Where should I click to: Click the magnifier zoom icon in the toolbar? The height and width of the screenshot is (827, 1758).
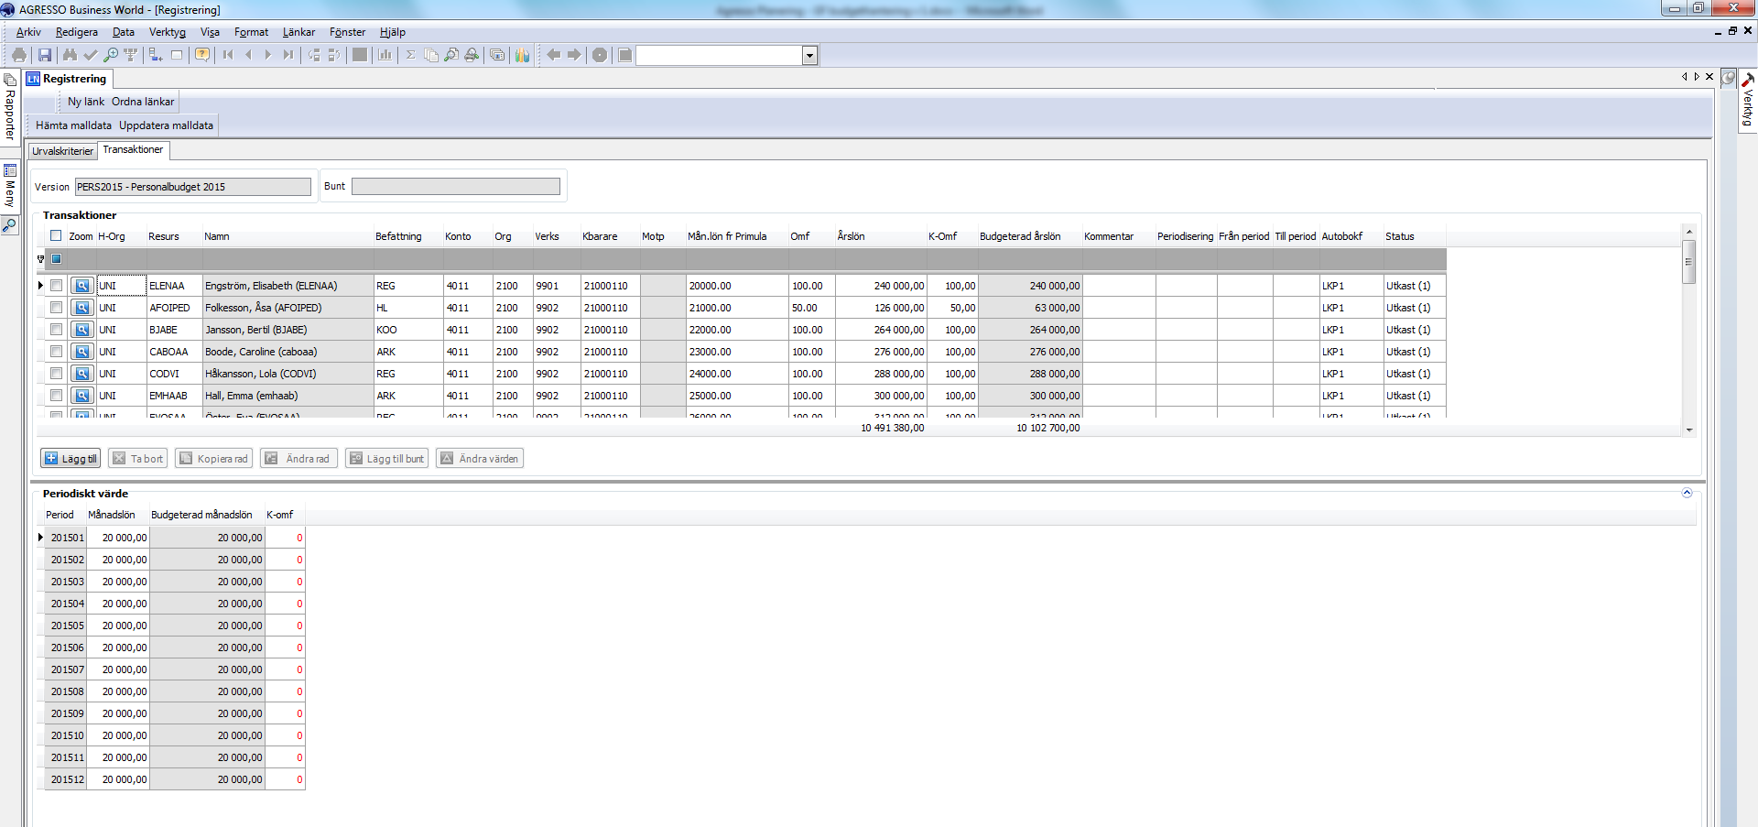pyautogui.click(x=110, y=55)
